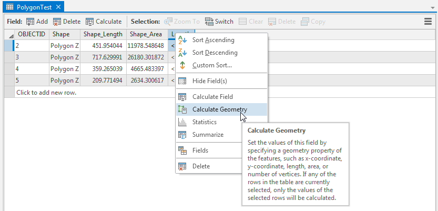Click the Delete field icon

(x=57, y=22)
